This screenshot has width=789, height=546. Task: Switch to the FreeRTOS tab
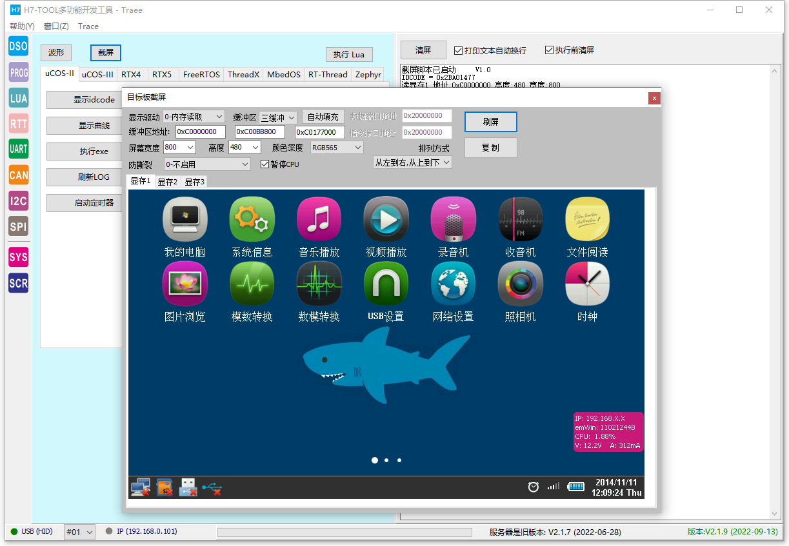[x=201, y=74]
